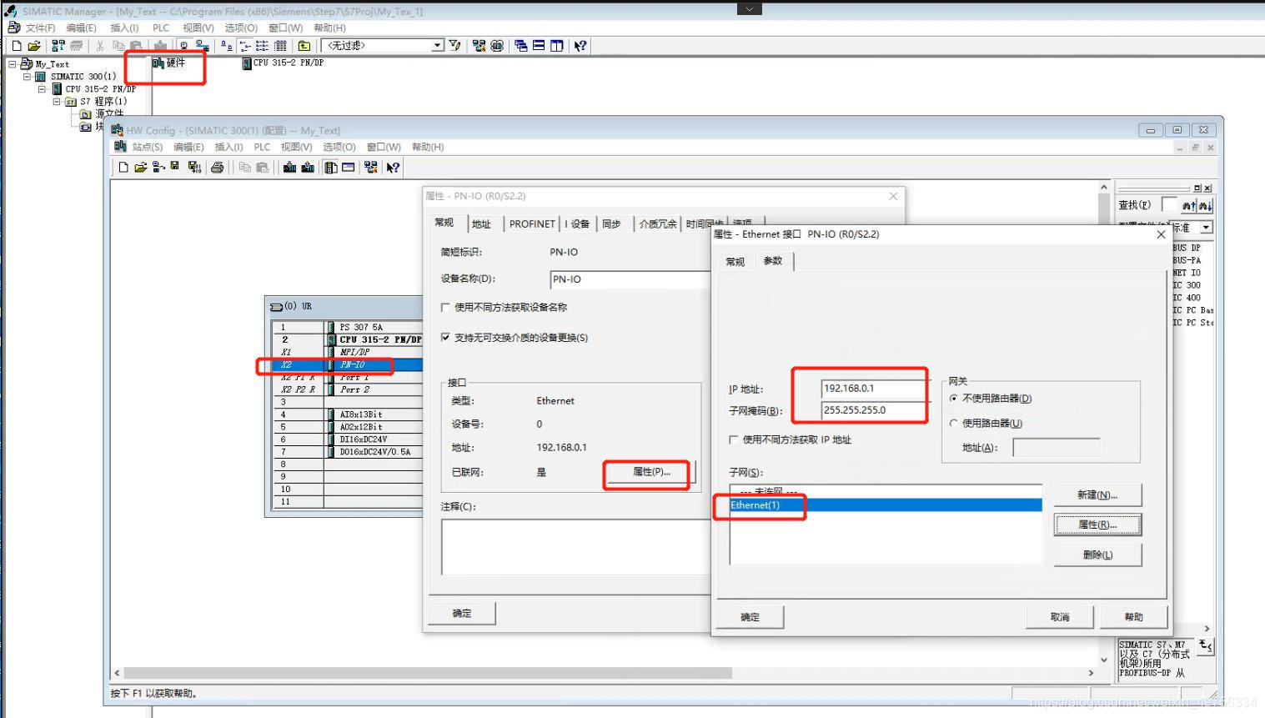Click the 新建(N)... subnet button
This screenshot has width=1265, height=718.
point(1097,495)
